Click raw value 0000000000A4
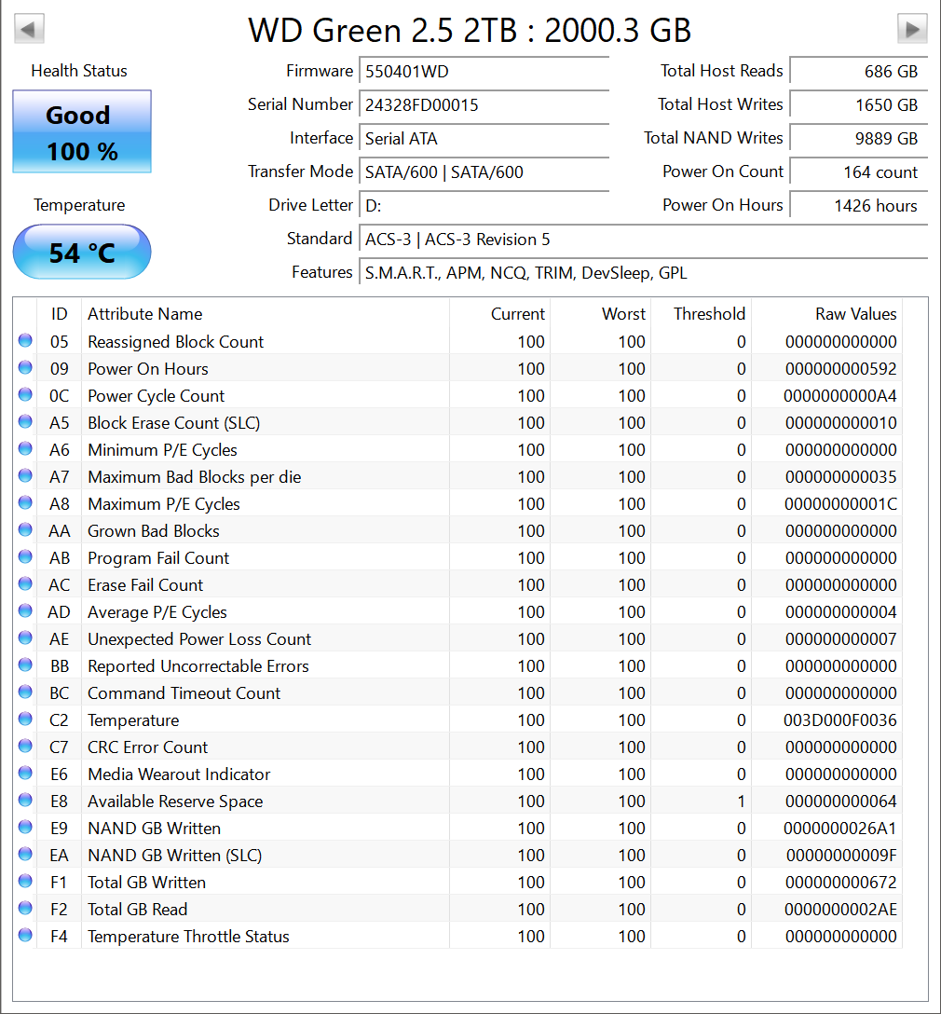Image resolution: width=941 pixels, height=1014 pixels. (x=840, y=396)
